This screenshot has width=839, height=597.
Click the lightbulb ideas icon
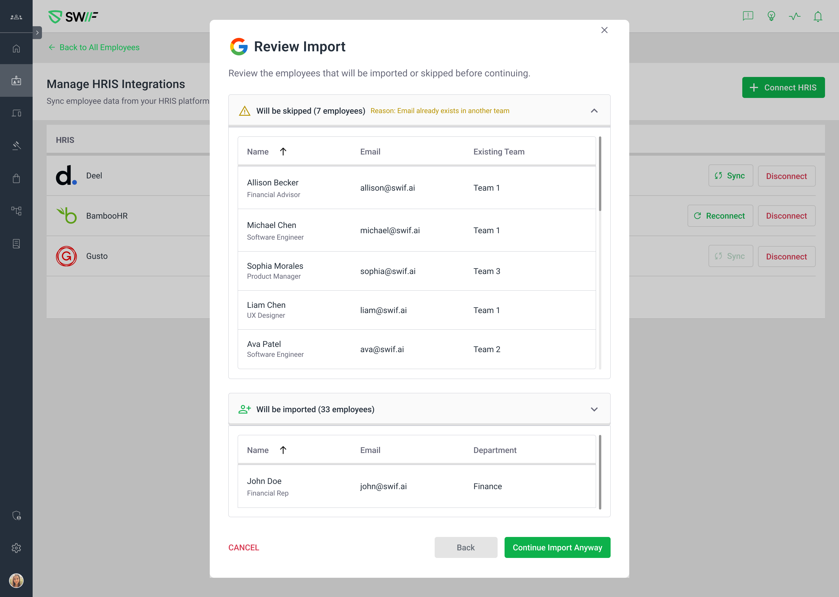pos(771,16)
